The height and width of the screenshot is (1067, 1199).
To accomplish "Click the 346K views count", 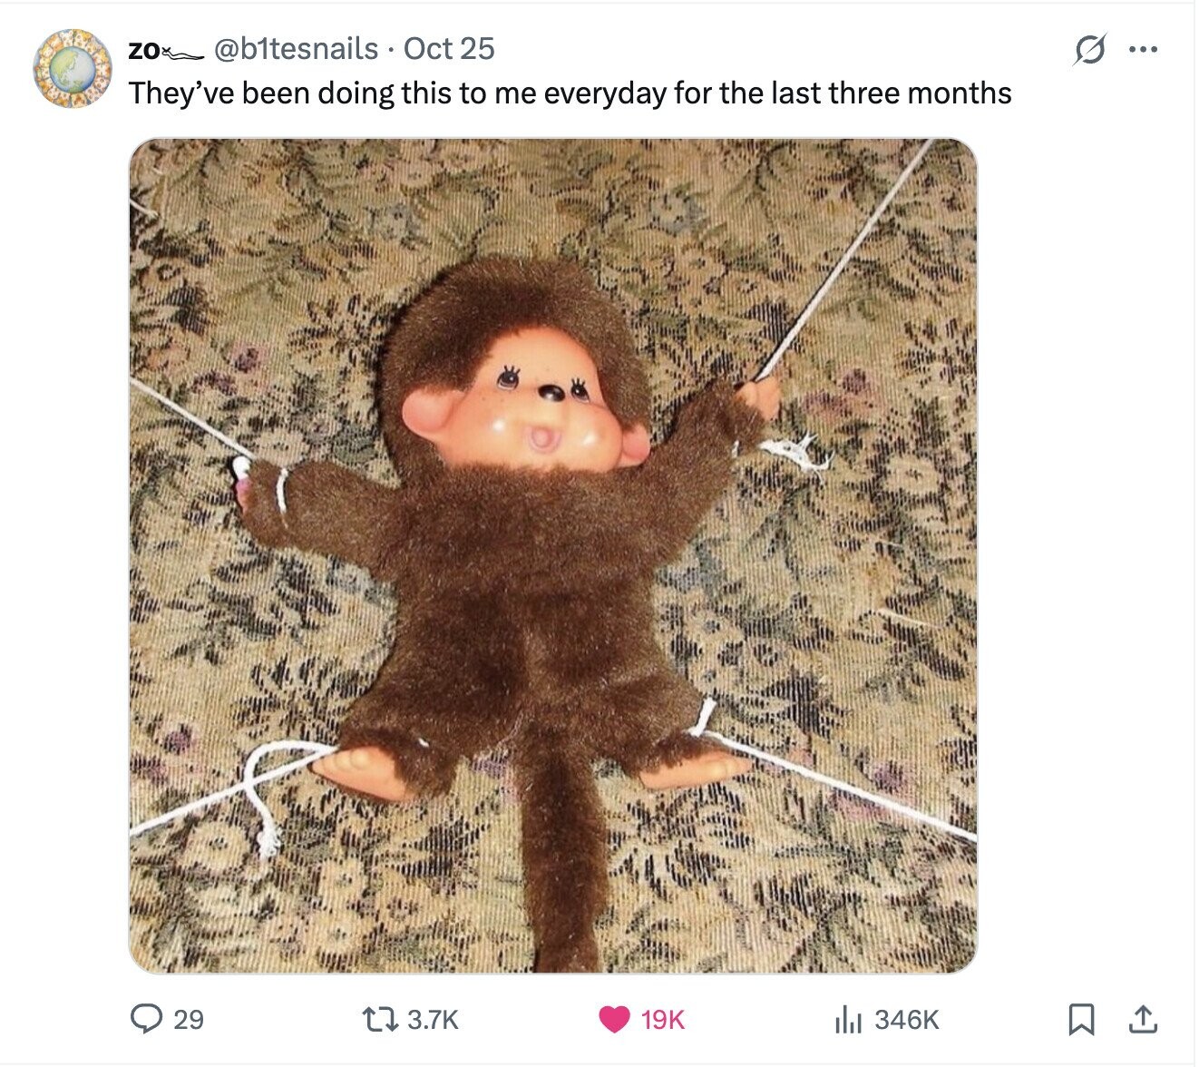I will point(907,1020).
